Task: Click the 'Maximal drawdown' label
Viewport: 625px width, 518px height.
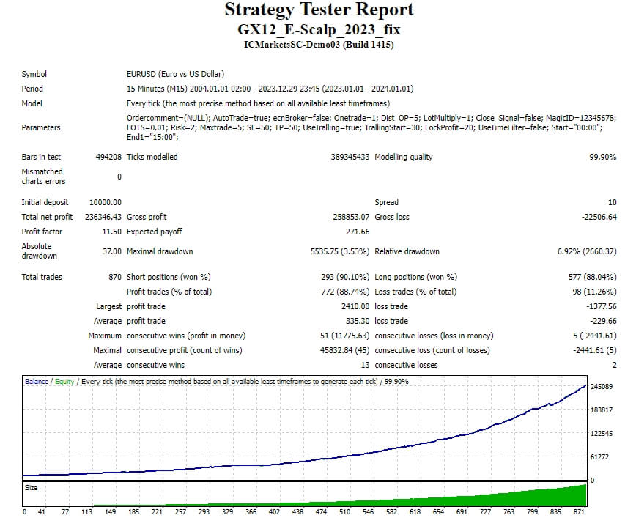Action: click(x=160, y=251)
